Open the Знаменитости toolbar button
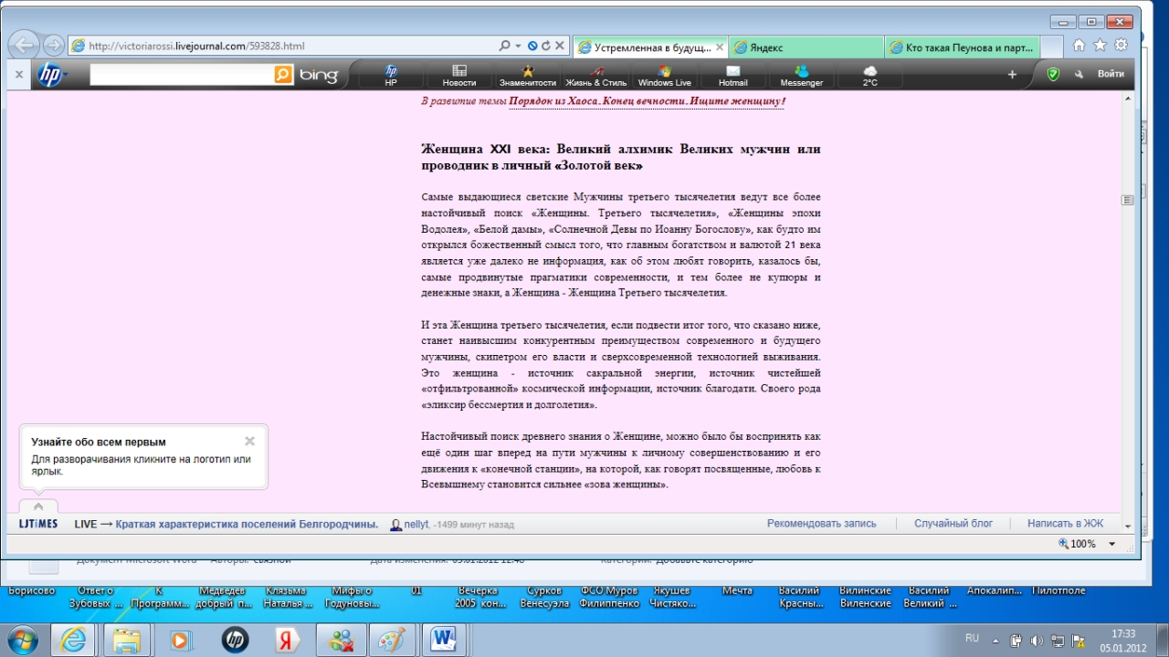Screen dimensions: 1169x657 coord(528,76)
